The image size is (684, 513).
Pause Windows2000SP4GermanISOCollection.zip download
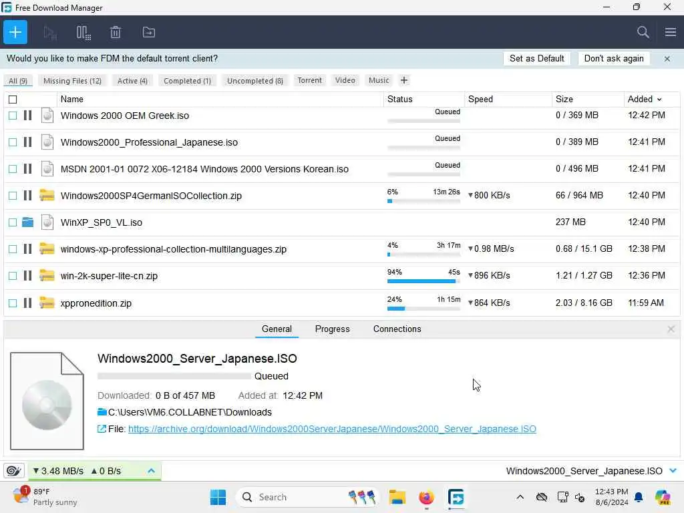point(27,196)
